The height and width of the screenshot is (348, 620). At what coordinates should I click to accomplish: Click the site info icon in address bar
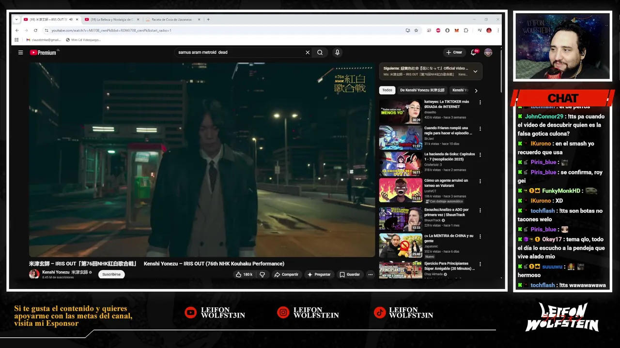(x=47, y=30)
